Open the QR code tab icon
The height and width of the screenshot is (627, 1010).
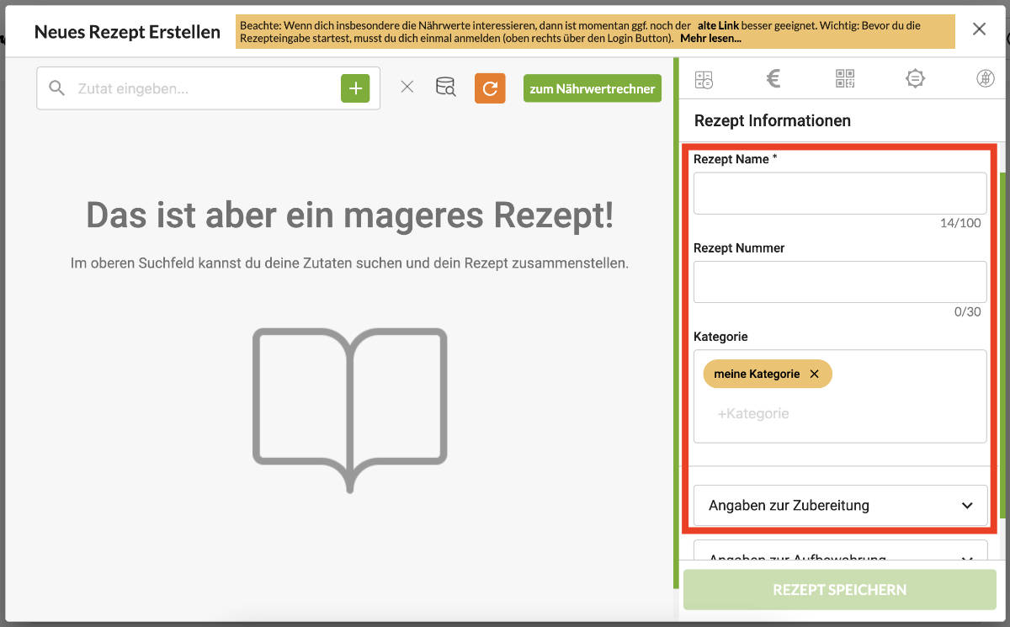coord(844,79)
